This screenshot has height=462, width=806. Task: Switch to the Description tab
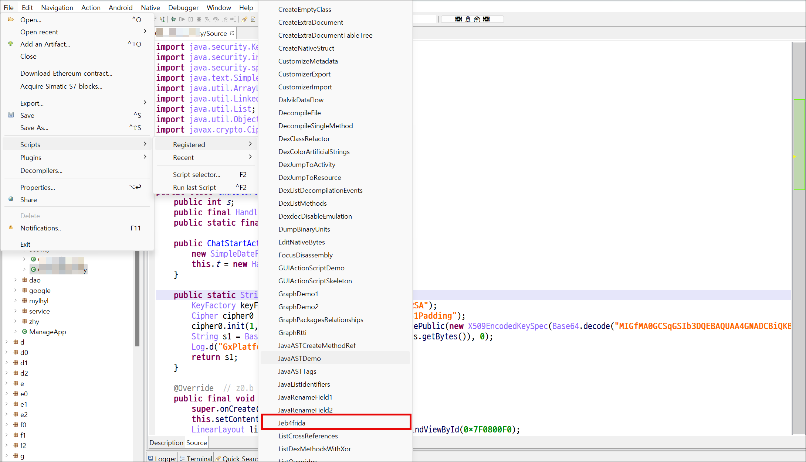(166, 442)
